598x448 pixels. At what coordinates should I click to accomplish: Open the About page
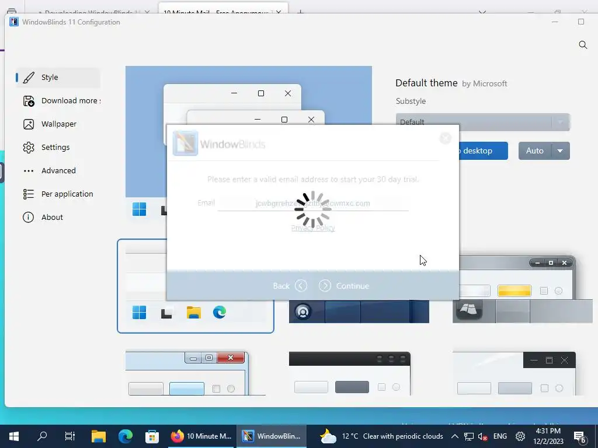tap(58, 217)
